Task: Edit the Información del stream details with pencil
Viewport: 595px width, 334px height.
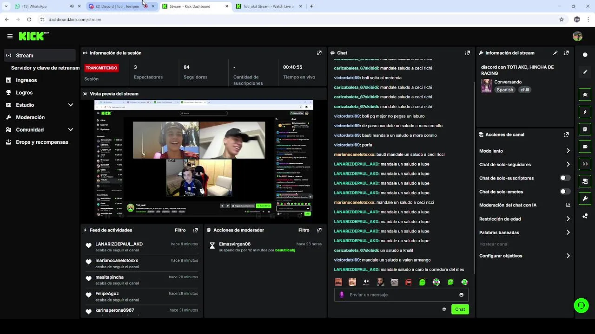Action: point(555,53)
